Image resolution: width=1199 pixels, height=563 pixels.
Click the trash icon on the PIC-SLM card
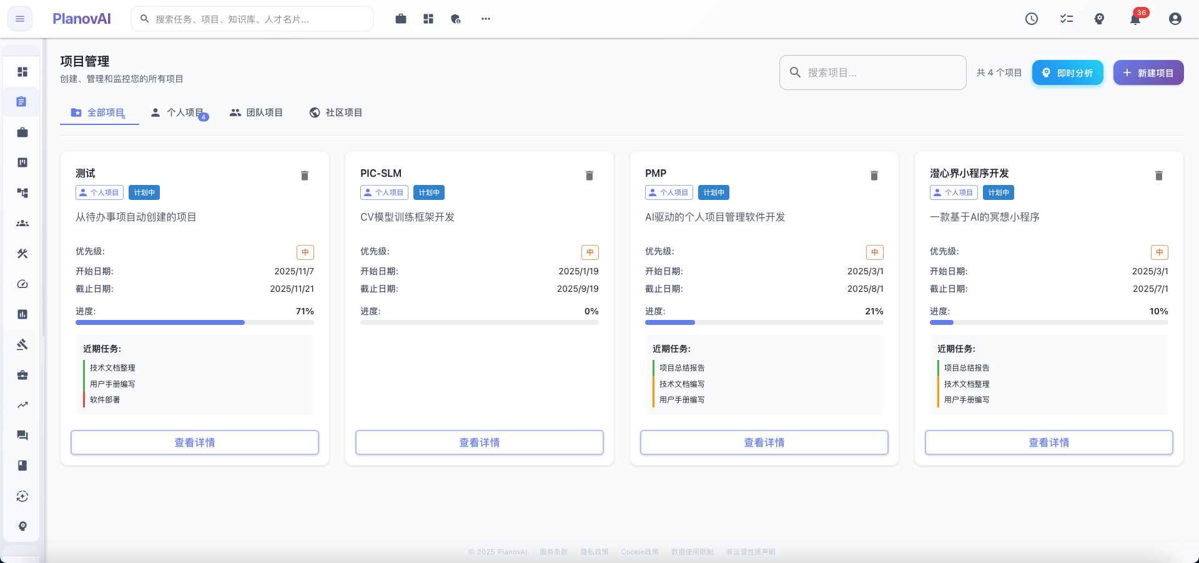click(x=589, y=176)
